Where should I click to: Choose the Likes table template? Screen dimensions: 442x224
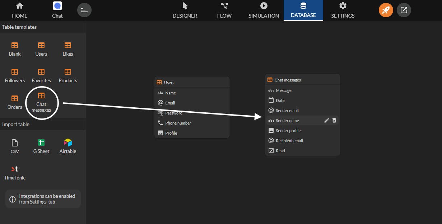pyautogui.click(x=68, y=49)
